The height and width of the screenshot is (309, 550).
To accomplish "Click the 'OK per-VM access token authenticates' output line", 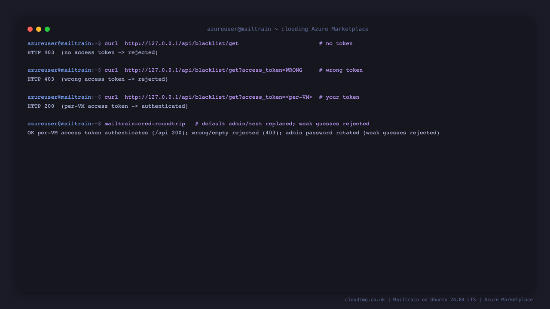I will (233, 133).
